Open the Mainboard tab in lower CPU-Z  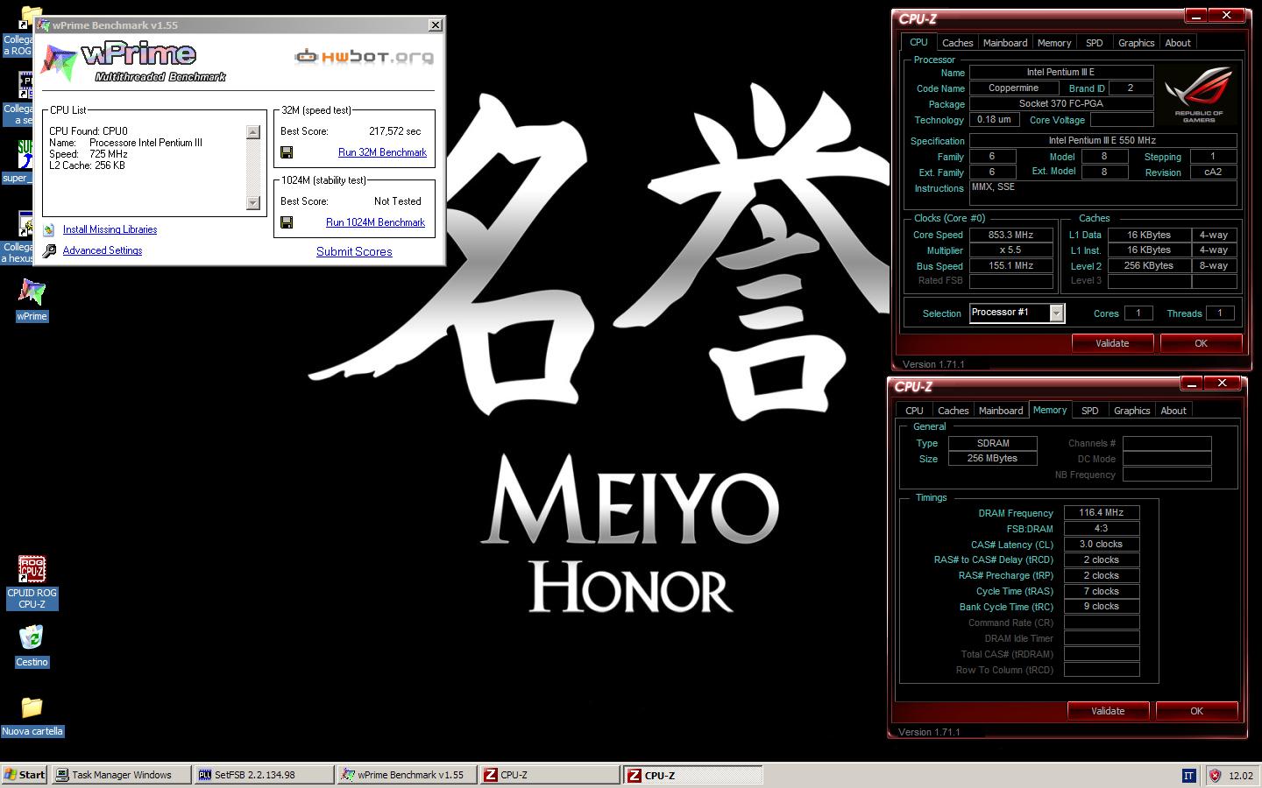(1001, 411)
